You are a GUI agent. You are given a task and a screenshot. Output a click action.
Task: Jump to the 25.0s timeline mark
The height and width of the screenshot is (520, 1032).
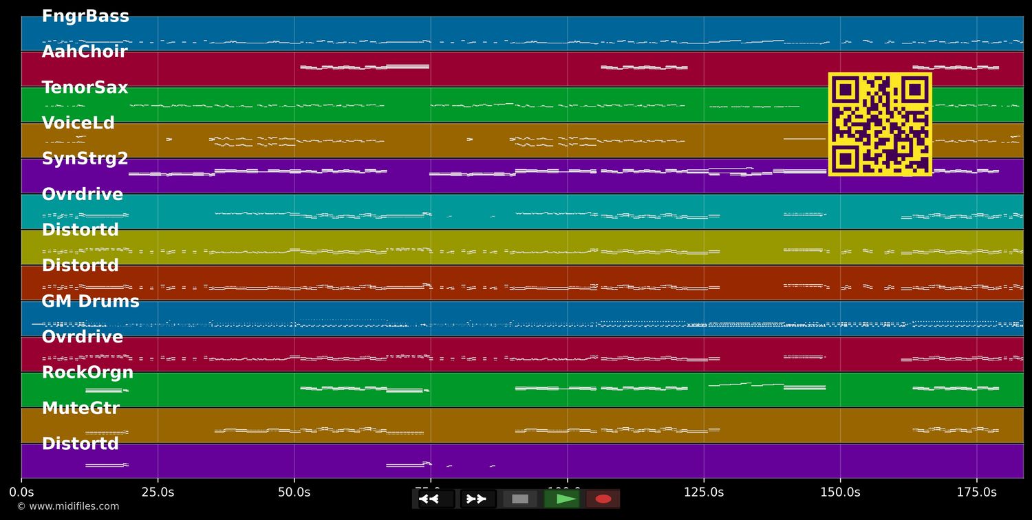pyautogui.click(x=158, y=492)
